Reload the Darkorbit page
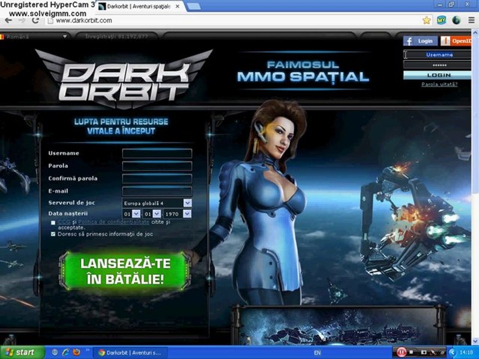 click(35, 20)
